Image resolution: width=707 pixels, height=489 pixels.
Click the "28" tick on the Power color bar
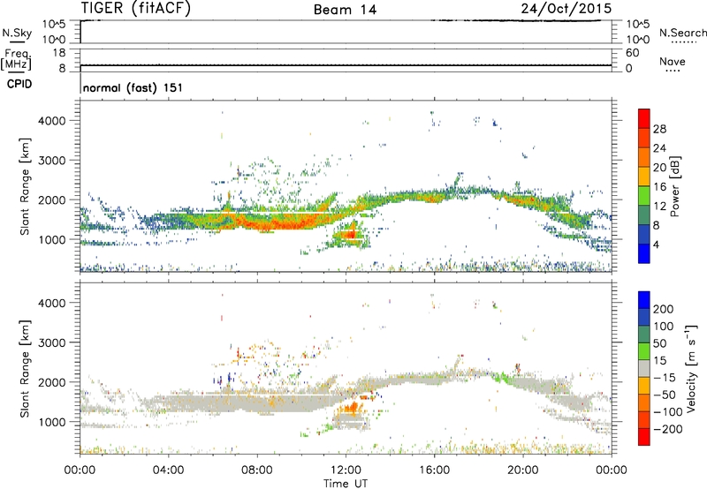click(x=659, y=129)
